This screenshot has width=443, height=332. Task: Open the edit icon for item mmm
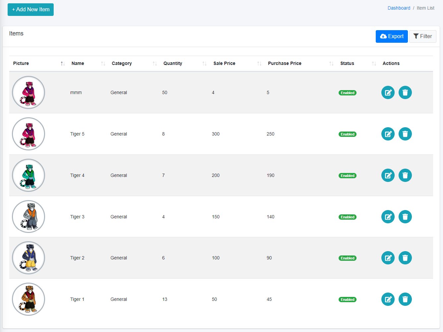[388, 92]
